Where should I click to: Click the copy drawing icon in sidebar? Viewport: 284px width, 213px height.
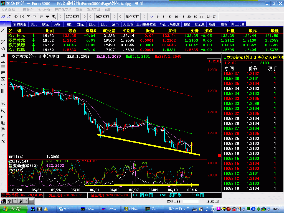[3, 123]
